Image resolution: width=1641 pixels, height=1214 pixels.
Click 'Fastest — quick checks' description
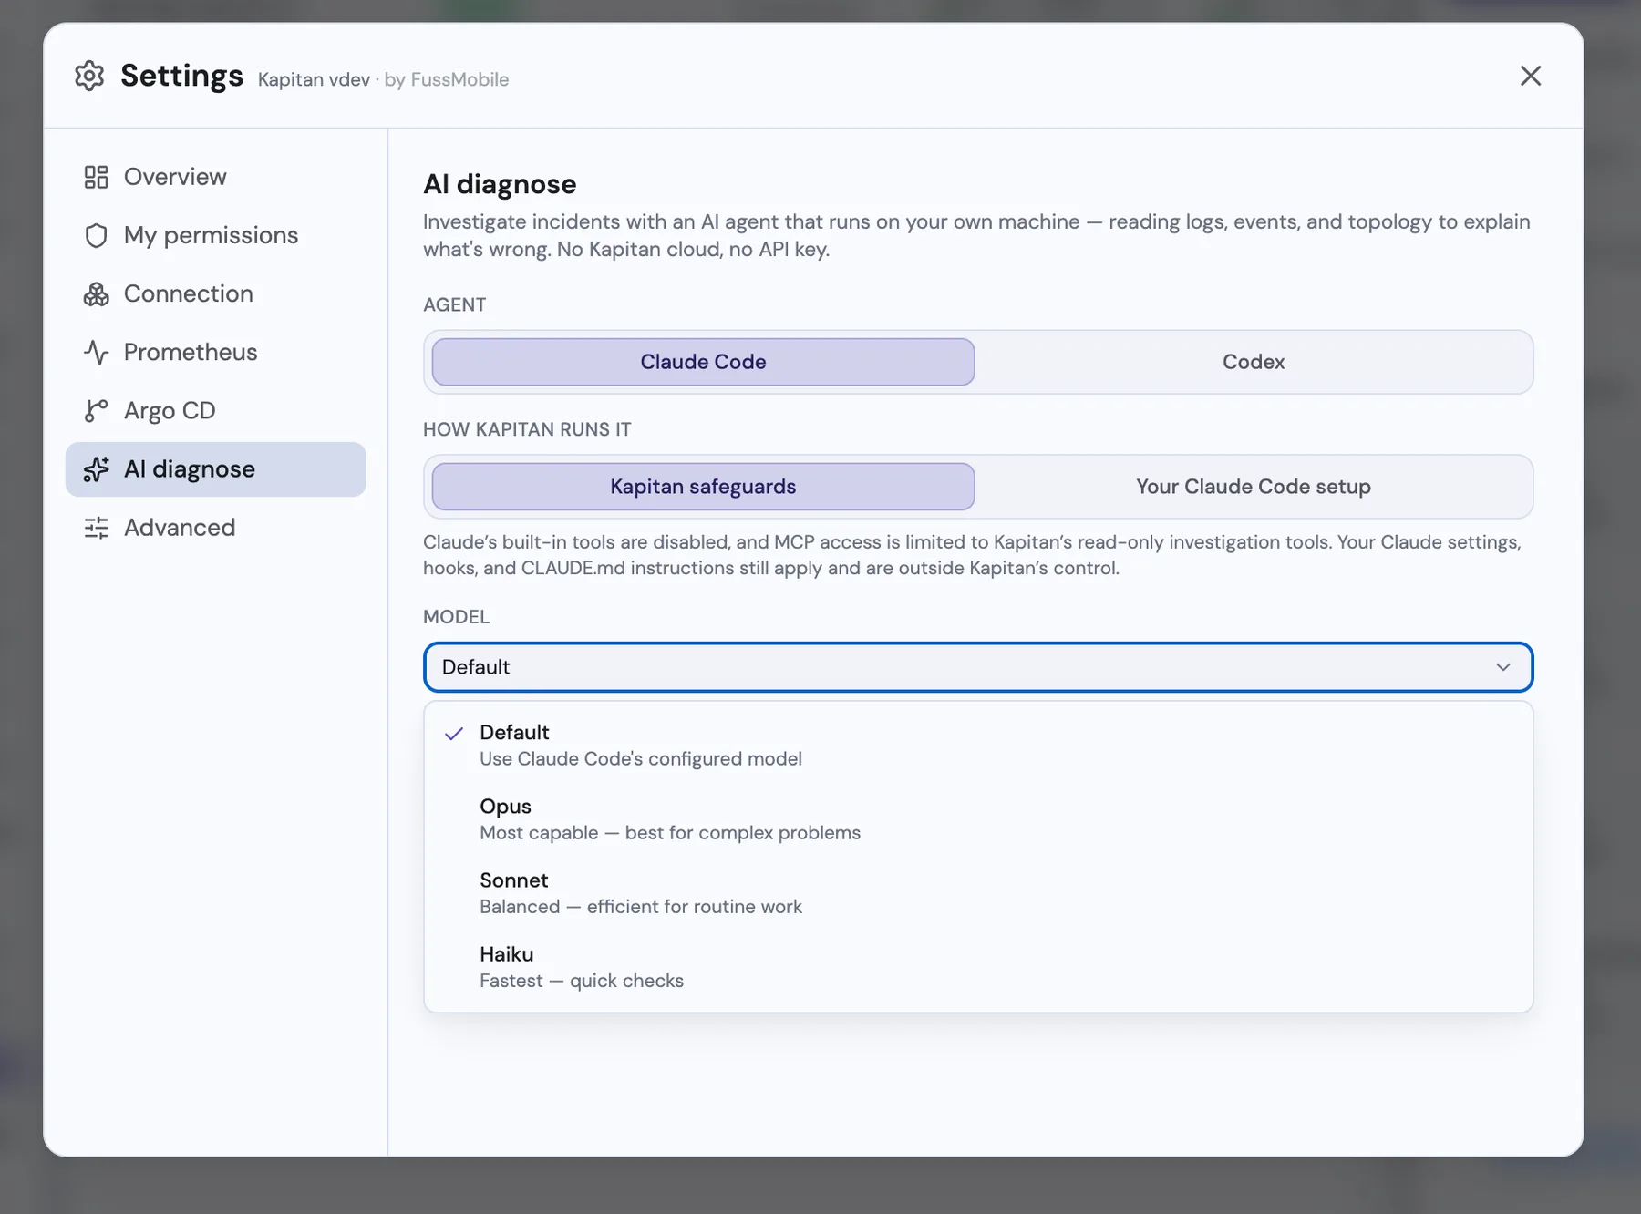(x=582, y=981)
